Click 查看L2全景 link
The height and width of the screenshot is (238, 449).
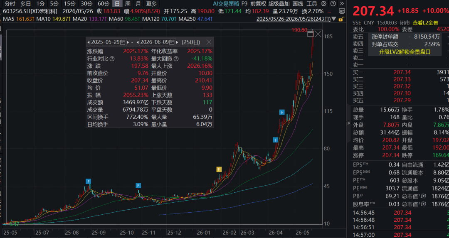(425, 22)
